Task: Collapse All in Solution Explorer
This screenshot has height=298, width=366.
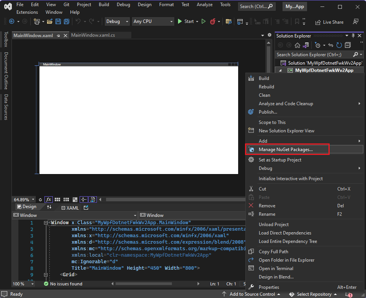Action: pyautogui.click(x=347, y=45)
